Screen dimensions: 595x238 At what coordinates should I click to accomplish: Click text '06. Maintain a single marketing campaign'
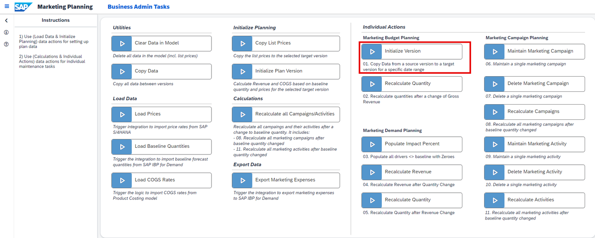(526, 64)
